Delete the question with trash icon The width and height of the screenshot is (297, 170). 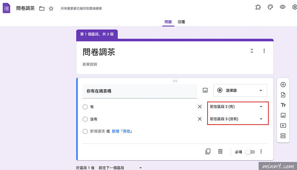click(220, 151)
